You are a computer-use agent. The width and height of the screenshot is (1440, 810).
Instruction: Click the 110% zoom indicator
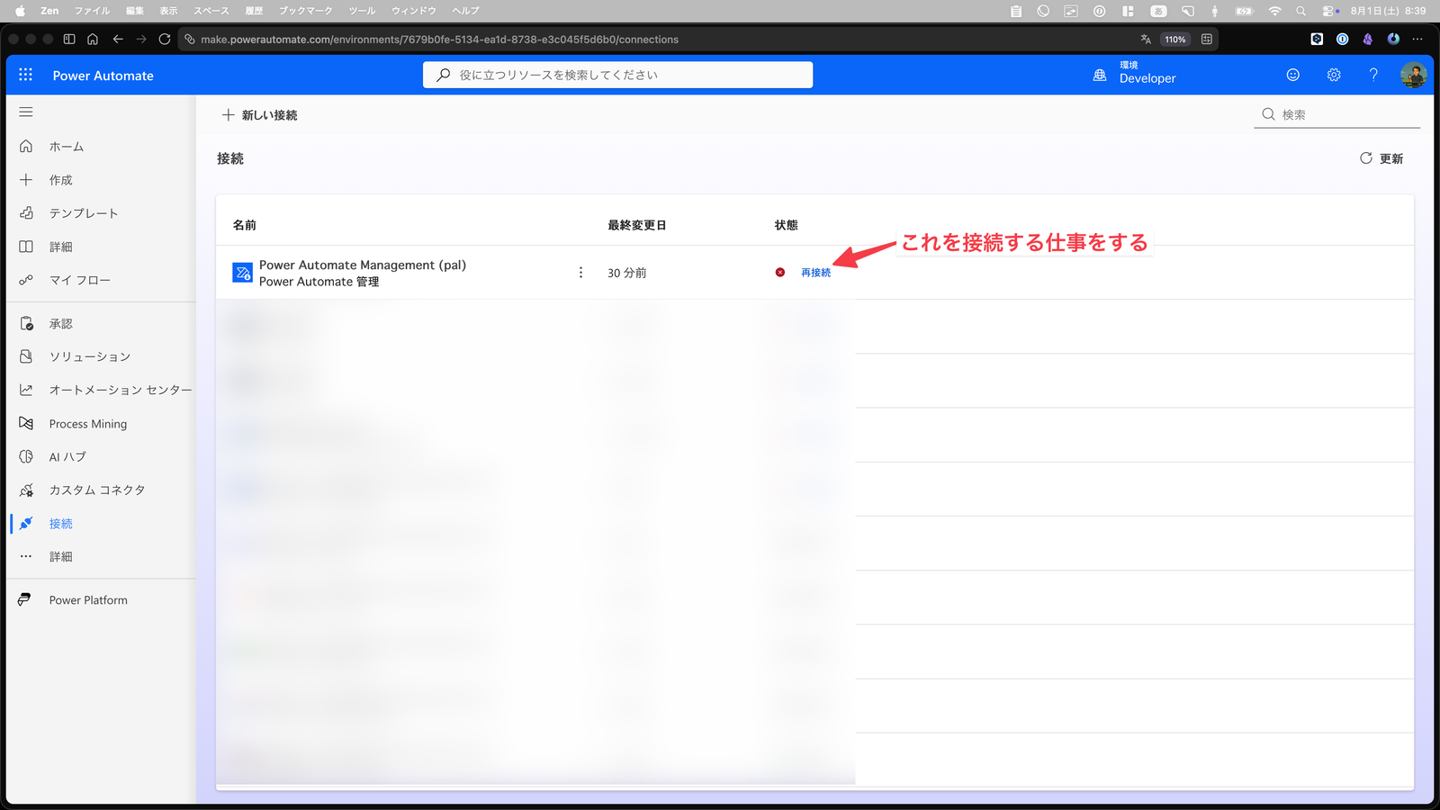click(x=1175, y=40)
